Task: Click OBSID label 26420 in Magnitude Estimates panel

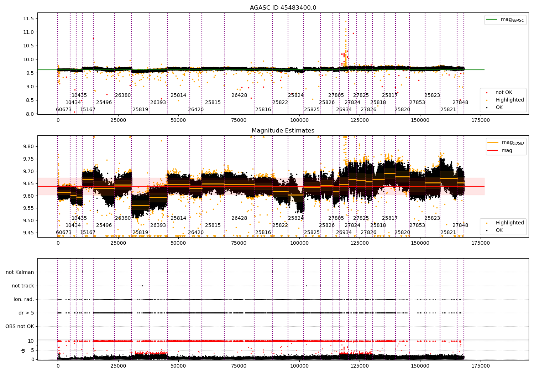Action: pyautogui.click(x=196, y=233)
